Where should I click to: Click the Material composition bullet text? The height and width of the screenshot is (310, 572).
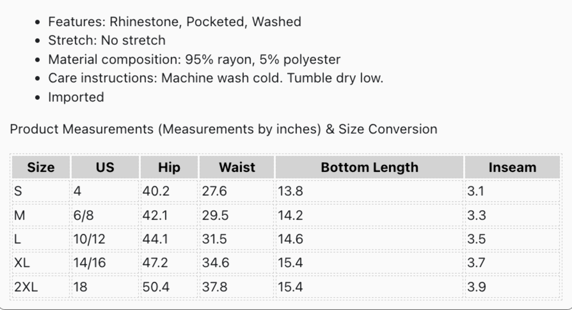tap(194, 59)
